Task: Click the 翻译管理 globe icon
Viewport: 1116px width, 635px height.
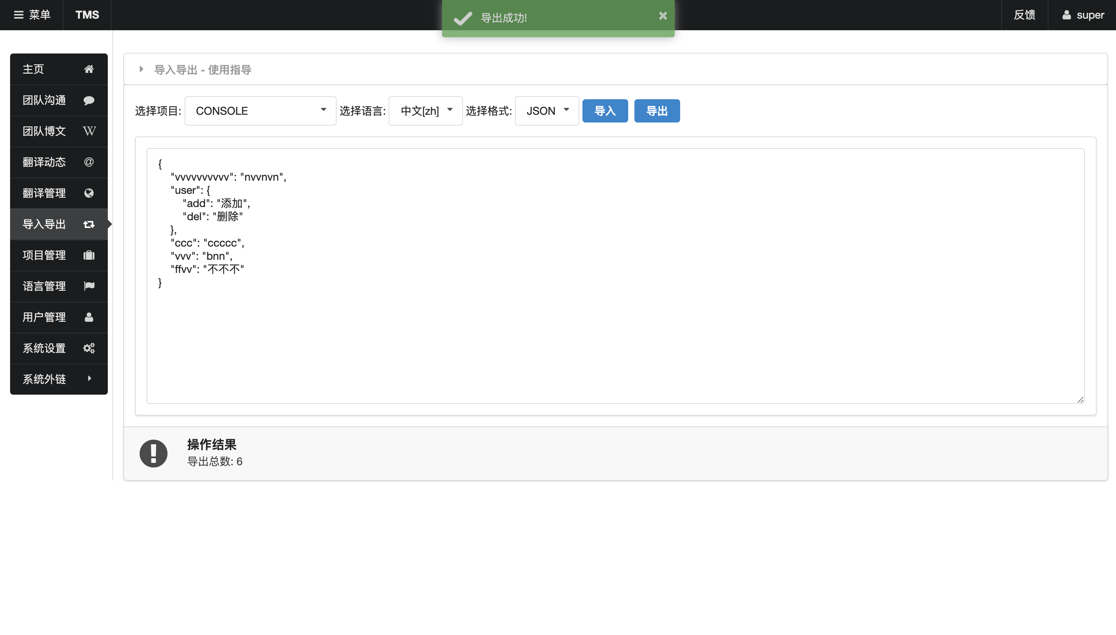Action: 89,192
